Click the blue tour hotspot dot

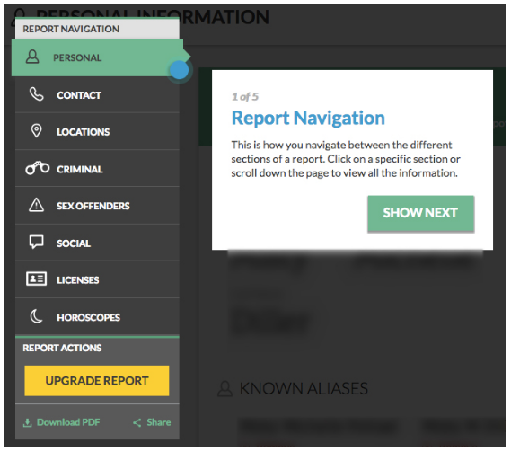[179, 70]
